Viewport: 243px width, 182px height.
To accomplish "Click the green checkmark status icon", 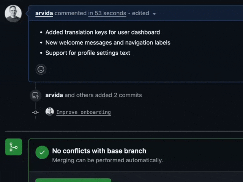I will (42, 152).
